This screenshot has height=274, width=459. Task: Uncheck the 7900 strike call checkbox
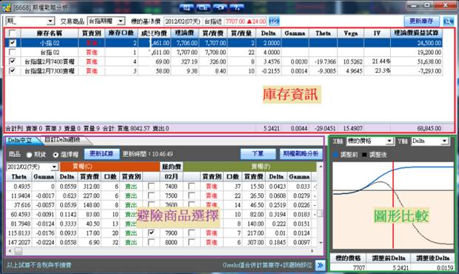click(151, 233)
